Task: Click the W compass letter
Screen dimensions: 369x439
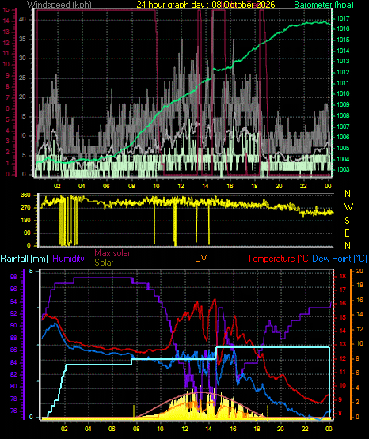Action: pos(348,207)
